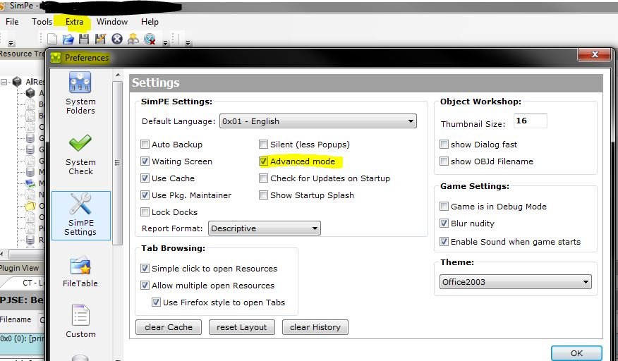Disable the Advanced mode checkbox
618x361 pixels.
click(264, 161)
